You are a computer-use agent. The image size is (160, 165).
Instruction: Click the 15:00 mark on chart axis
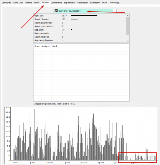(66, 163)
